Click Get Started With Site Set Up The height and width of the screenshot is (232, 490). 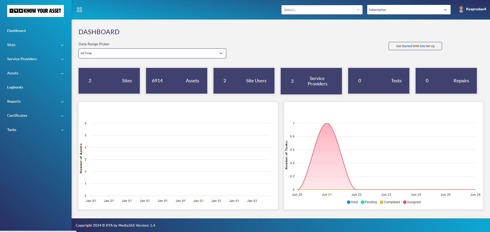point(415,46)
